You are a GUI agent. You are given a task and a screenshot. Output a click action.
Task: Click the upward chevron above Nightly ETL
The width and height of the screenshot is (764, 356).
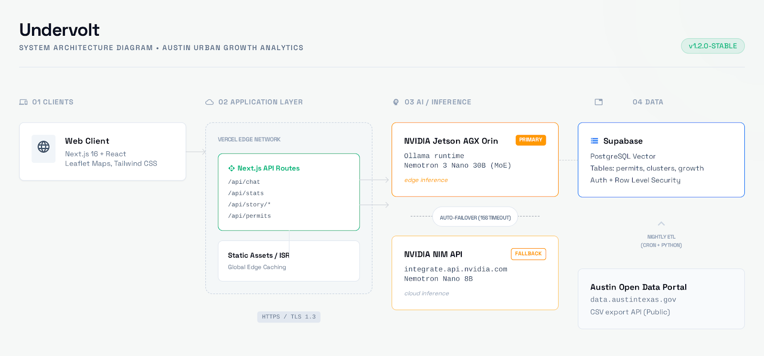[661, 224]
